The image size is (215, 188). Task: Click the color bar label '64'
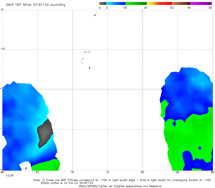(189, 8)
